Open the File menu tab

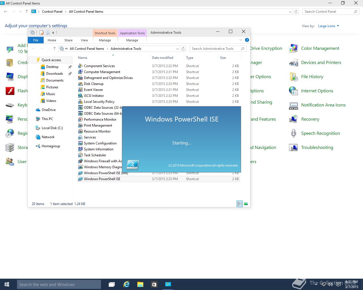[36, 40]
